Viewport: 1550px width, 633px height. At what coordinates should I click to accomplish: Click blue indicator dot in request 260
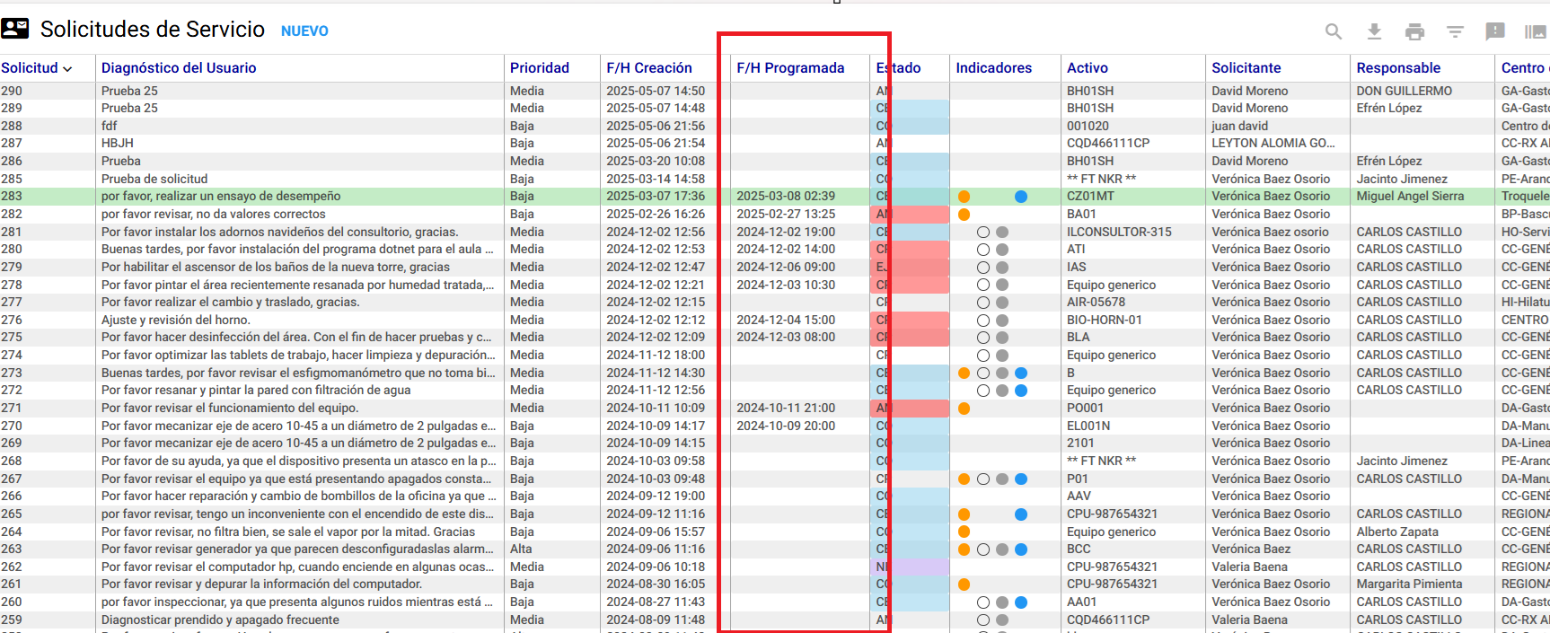[x=1021, y=602]
